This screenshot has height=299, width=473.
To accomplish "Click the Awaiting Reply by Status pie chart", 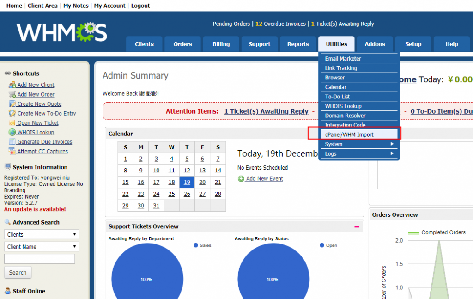I will (x=273, y=272).
